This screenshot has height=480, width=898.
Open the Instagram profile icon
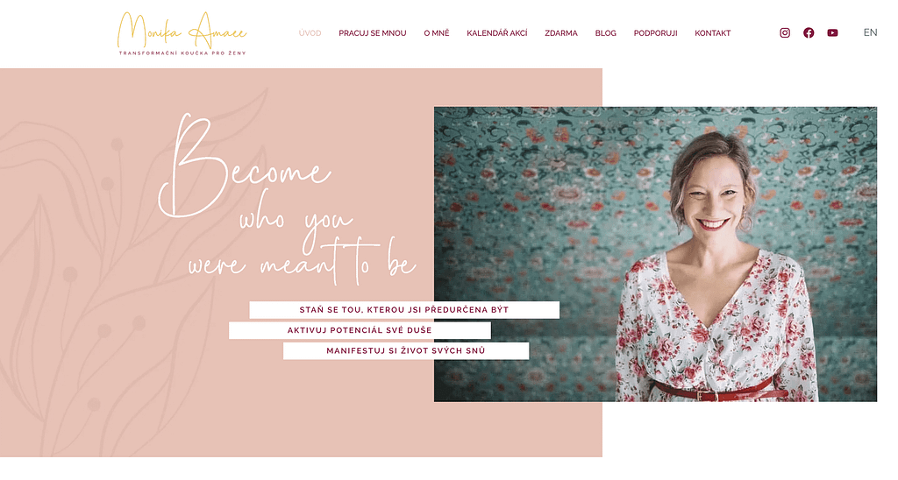[785, 32]
